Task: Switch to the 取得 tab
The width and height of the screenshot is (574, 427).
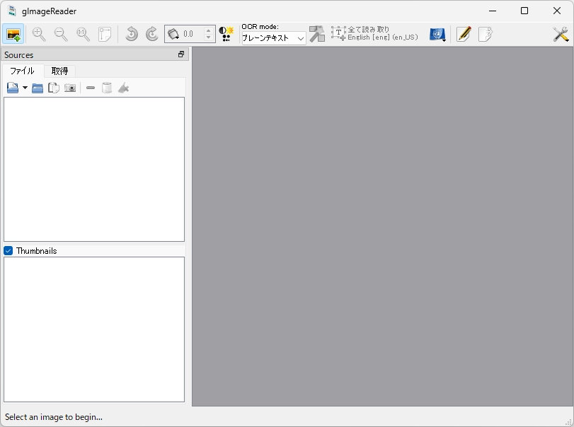Action: coord(59,71)
